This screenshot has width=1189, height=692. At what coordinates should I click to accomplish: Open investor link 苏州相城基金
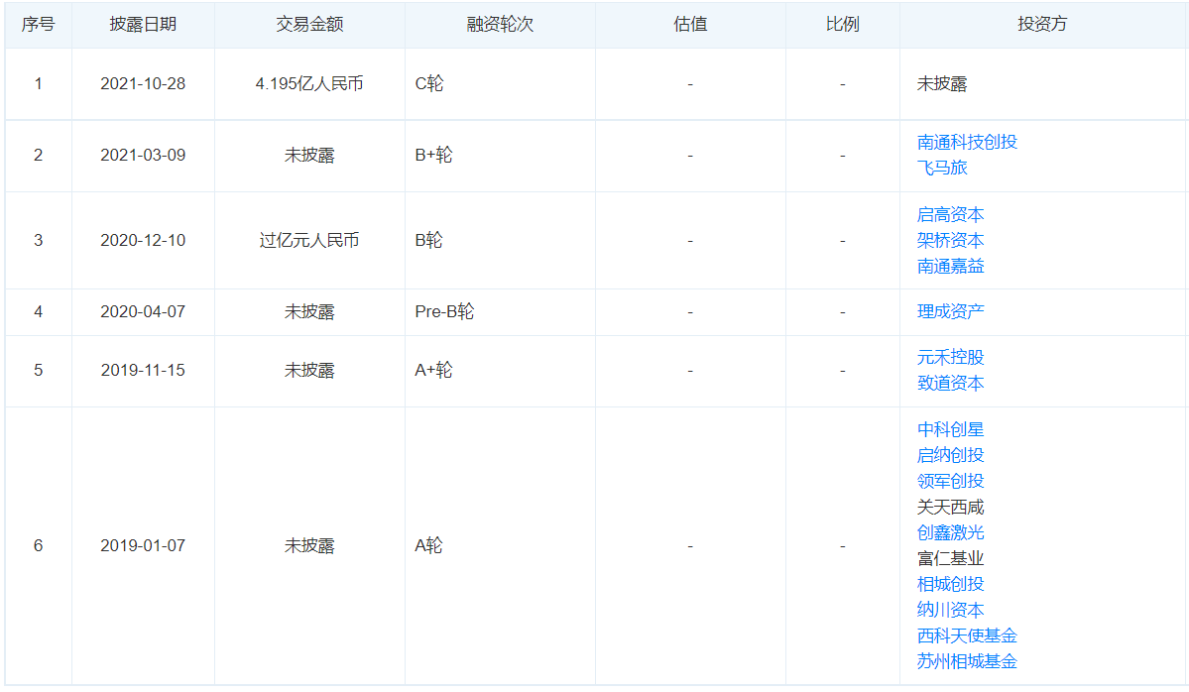(967, 661)
